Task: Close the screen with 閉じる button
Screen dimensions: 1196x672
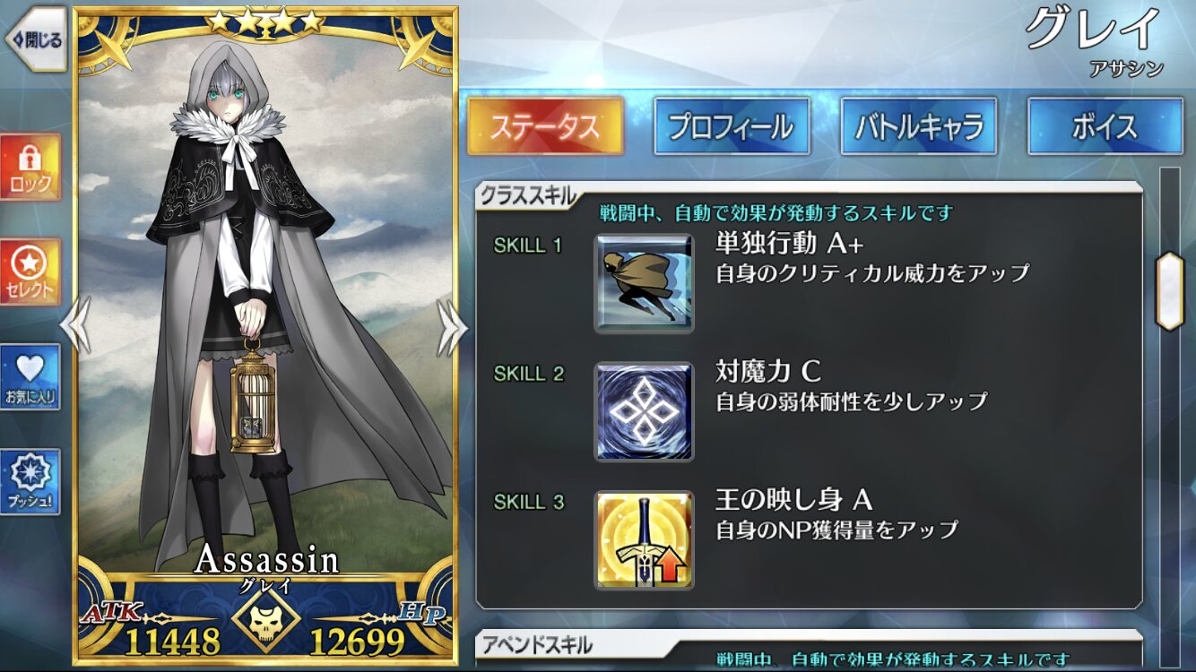Action: point(36,39)
